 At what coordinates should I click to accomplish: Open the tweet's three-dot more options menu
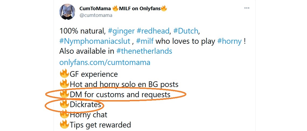(247, 8)
